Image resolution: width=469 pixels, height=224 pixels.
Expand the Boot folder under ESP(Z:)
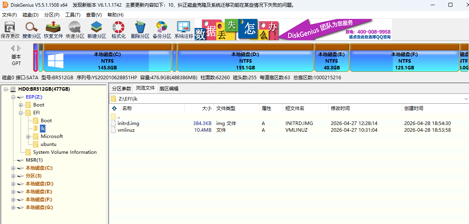pos(21,105)
